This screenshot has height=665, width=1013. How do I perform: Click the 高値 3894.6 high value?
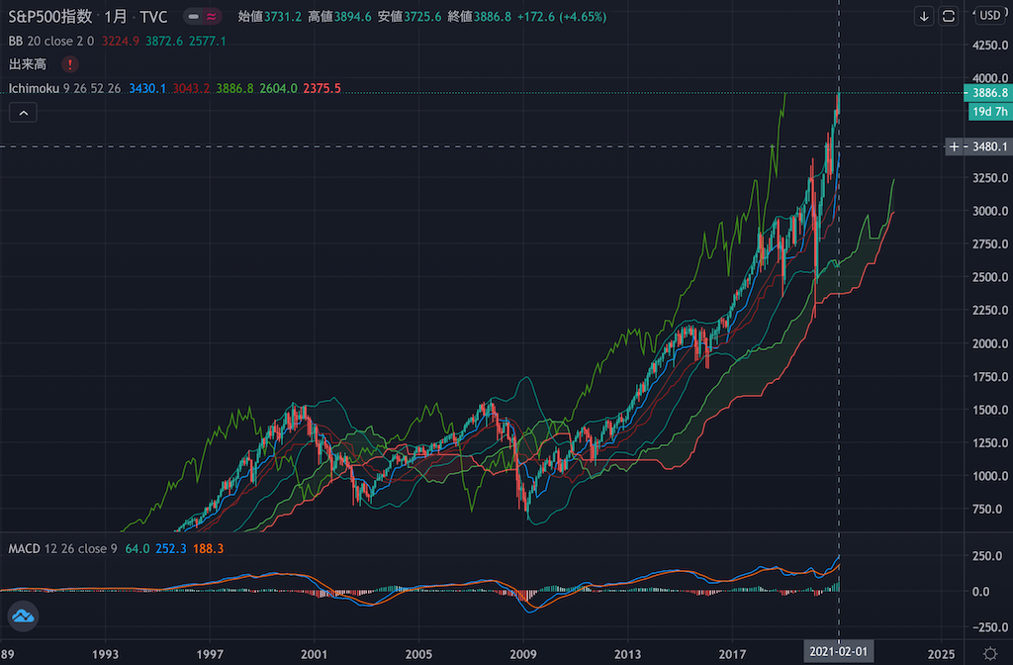point(339,17)
